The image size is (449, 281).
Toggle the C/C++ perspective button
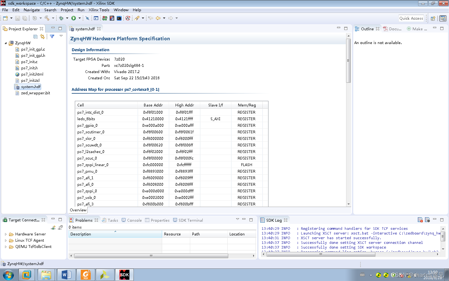point(443,18)
